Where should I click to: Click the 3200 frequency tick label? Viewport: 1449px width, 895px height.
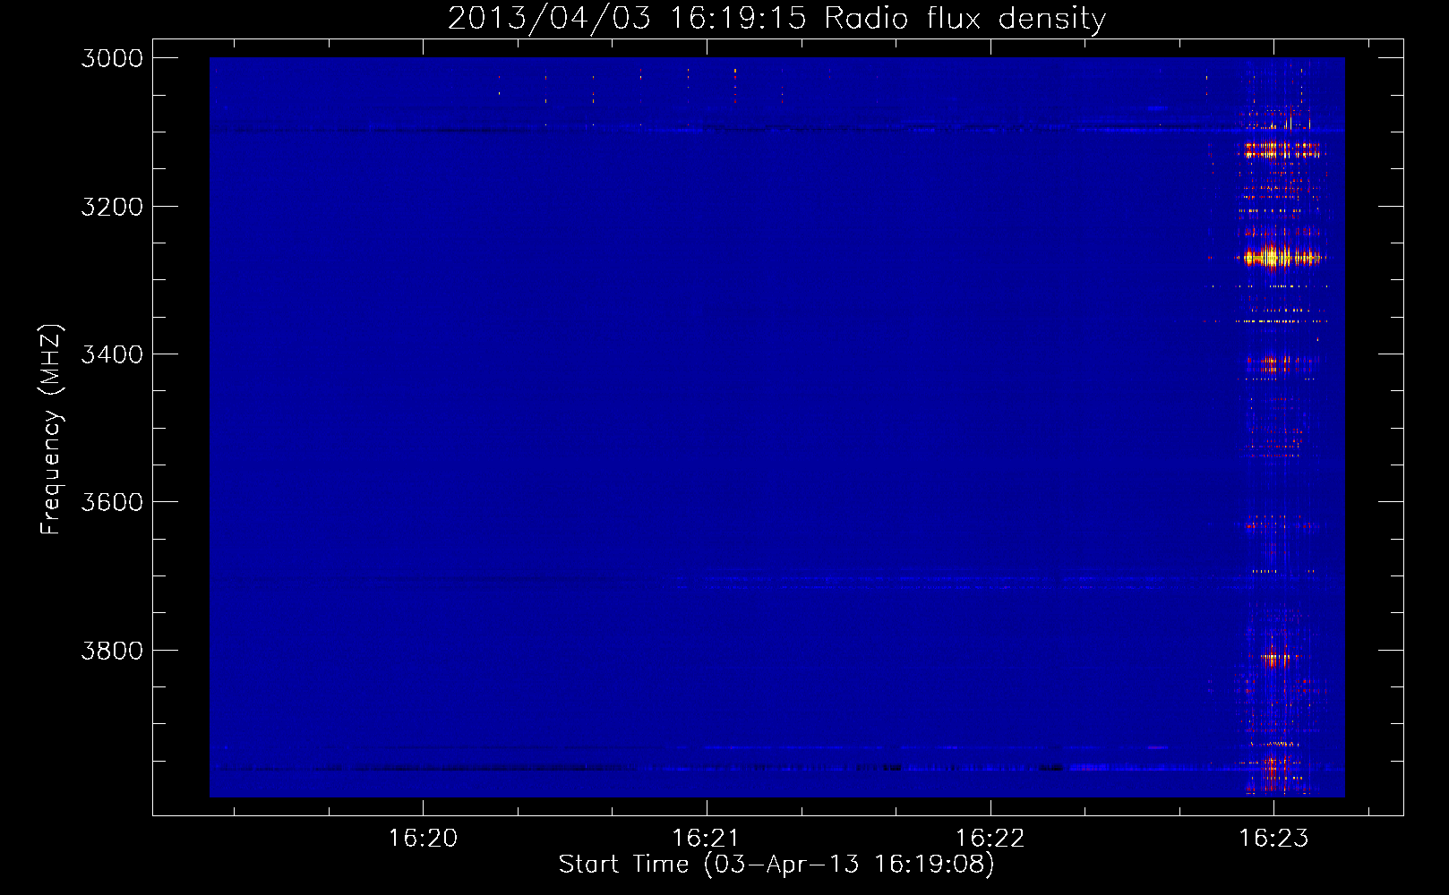coord(112,207)
